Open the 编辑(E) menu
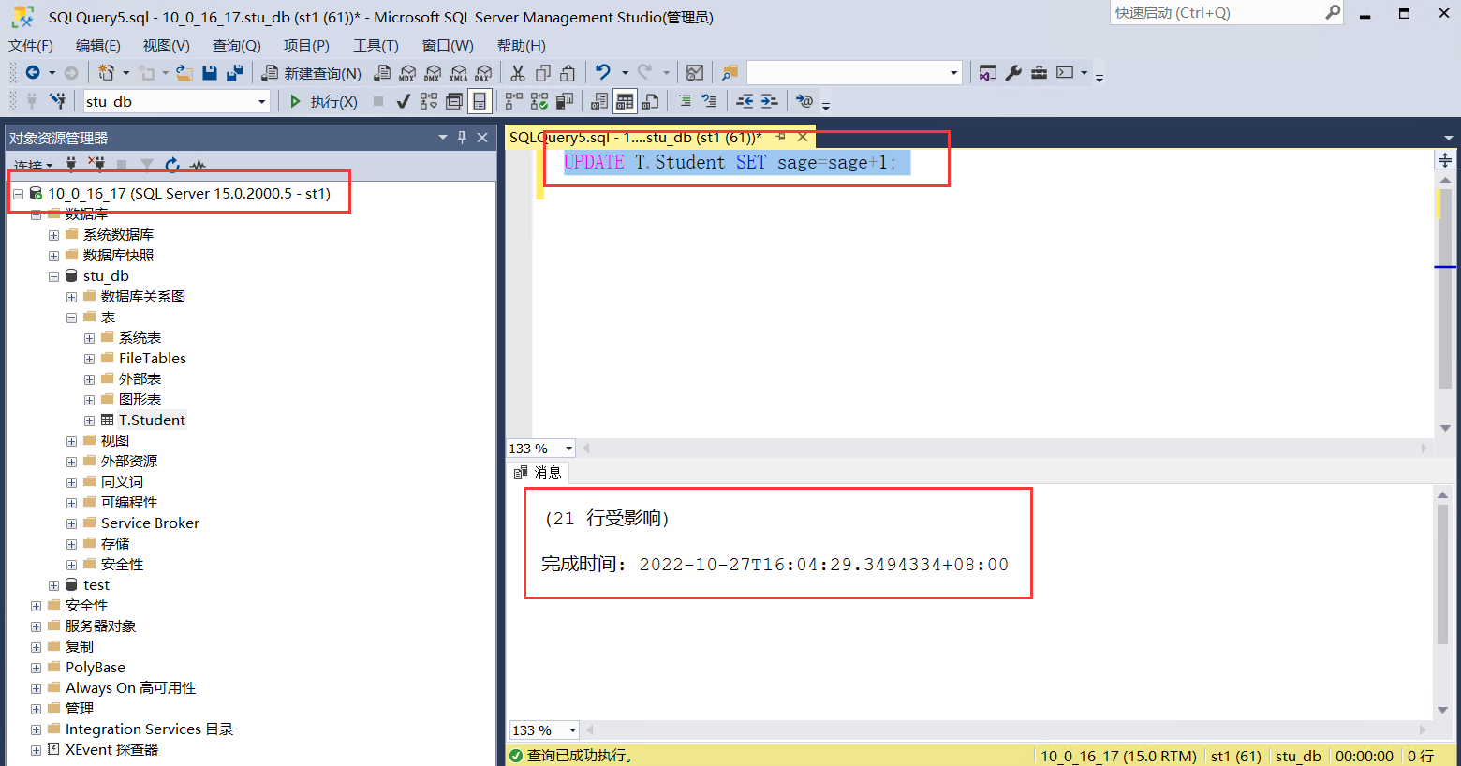Image resolution: width=1461 pixels, height=766 pixels. [x=98, y=45]
